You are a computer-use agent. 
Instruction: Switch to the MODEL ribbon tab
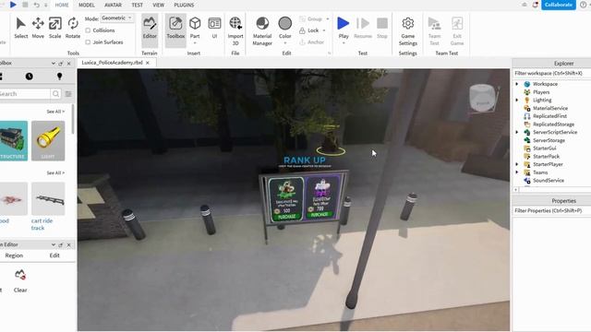(x=86, y=5)
